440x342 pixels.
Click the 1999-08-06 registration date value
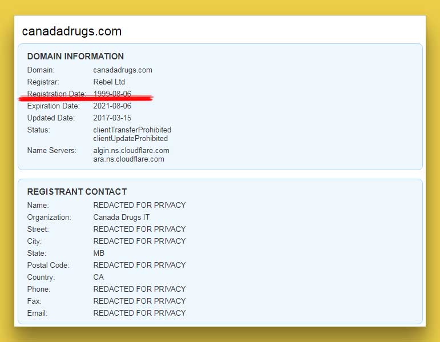coord(112,94)
